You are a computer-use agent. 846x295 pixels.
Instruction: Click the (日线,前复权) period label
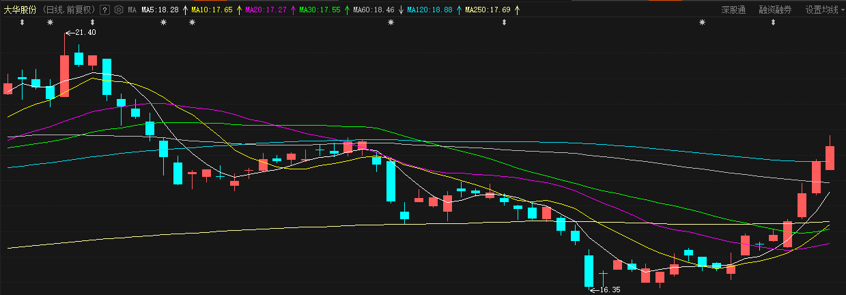tap(69, 10)
